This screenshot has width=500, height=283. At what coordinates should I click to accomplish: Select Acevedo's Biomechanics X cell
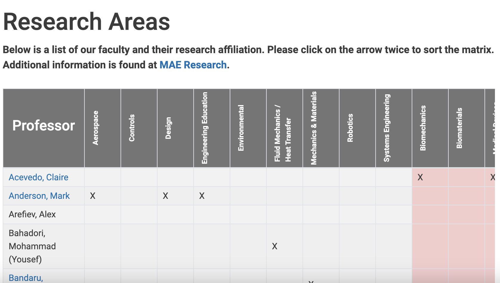pyautogui.click(x=430, y=177)
